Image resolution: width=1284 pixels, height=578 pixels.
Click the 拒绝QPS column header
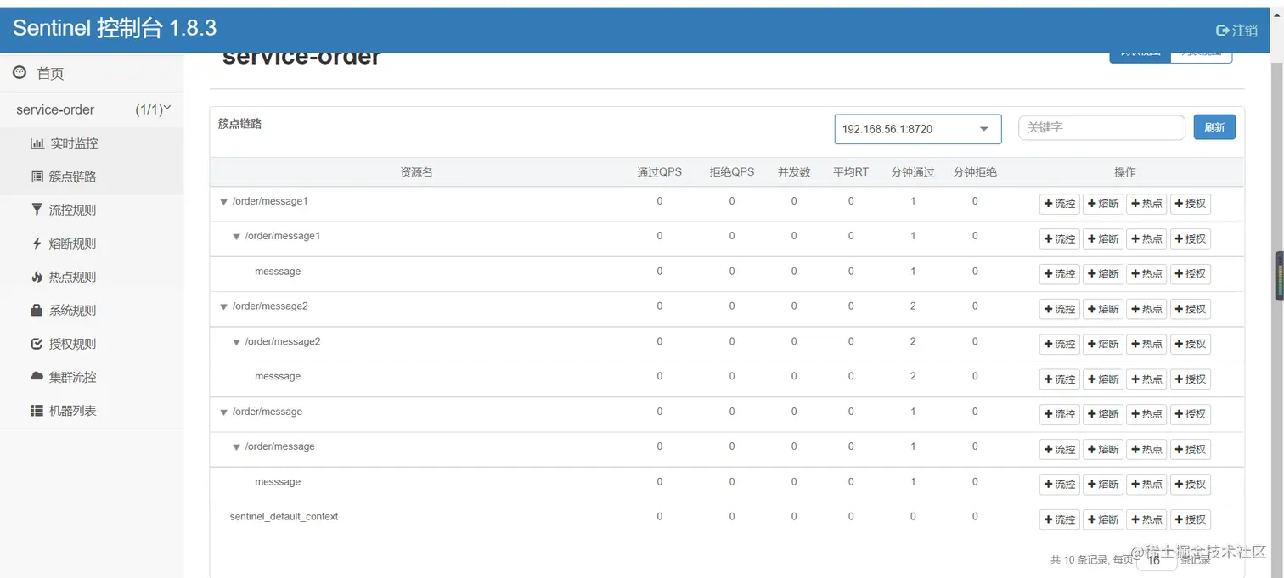pyautogui.click(x=732, y=172)
